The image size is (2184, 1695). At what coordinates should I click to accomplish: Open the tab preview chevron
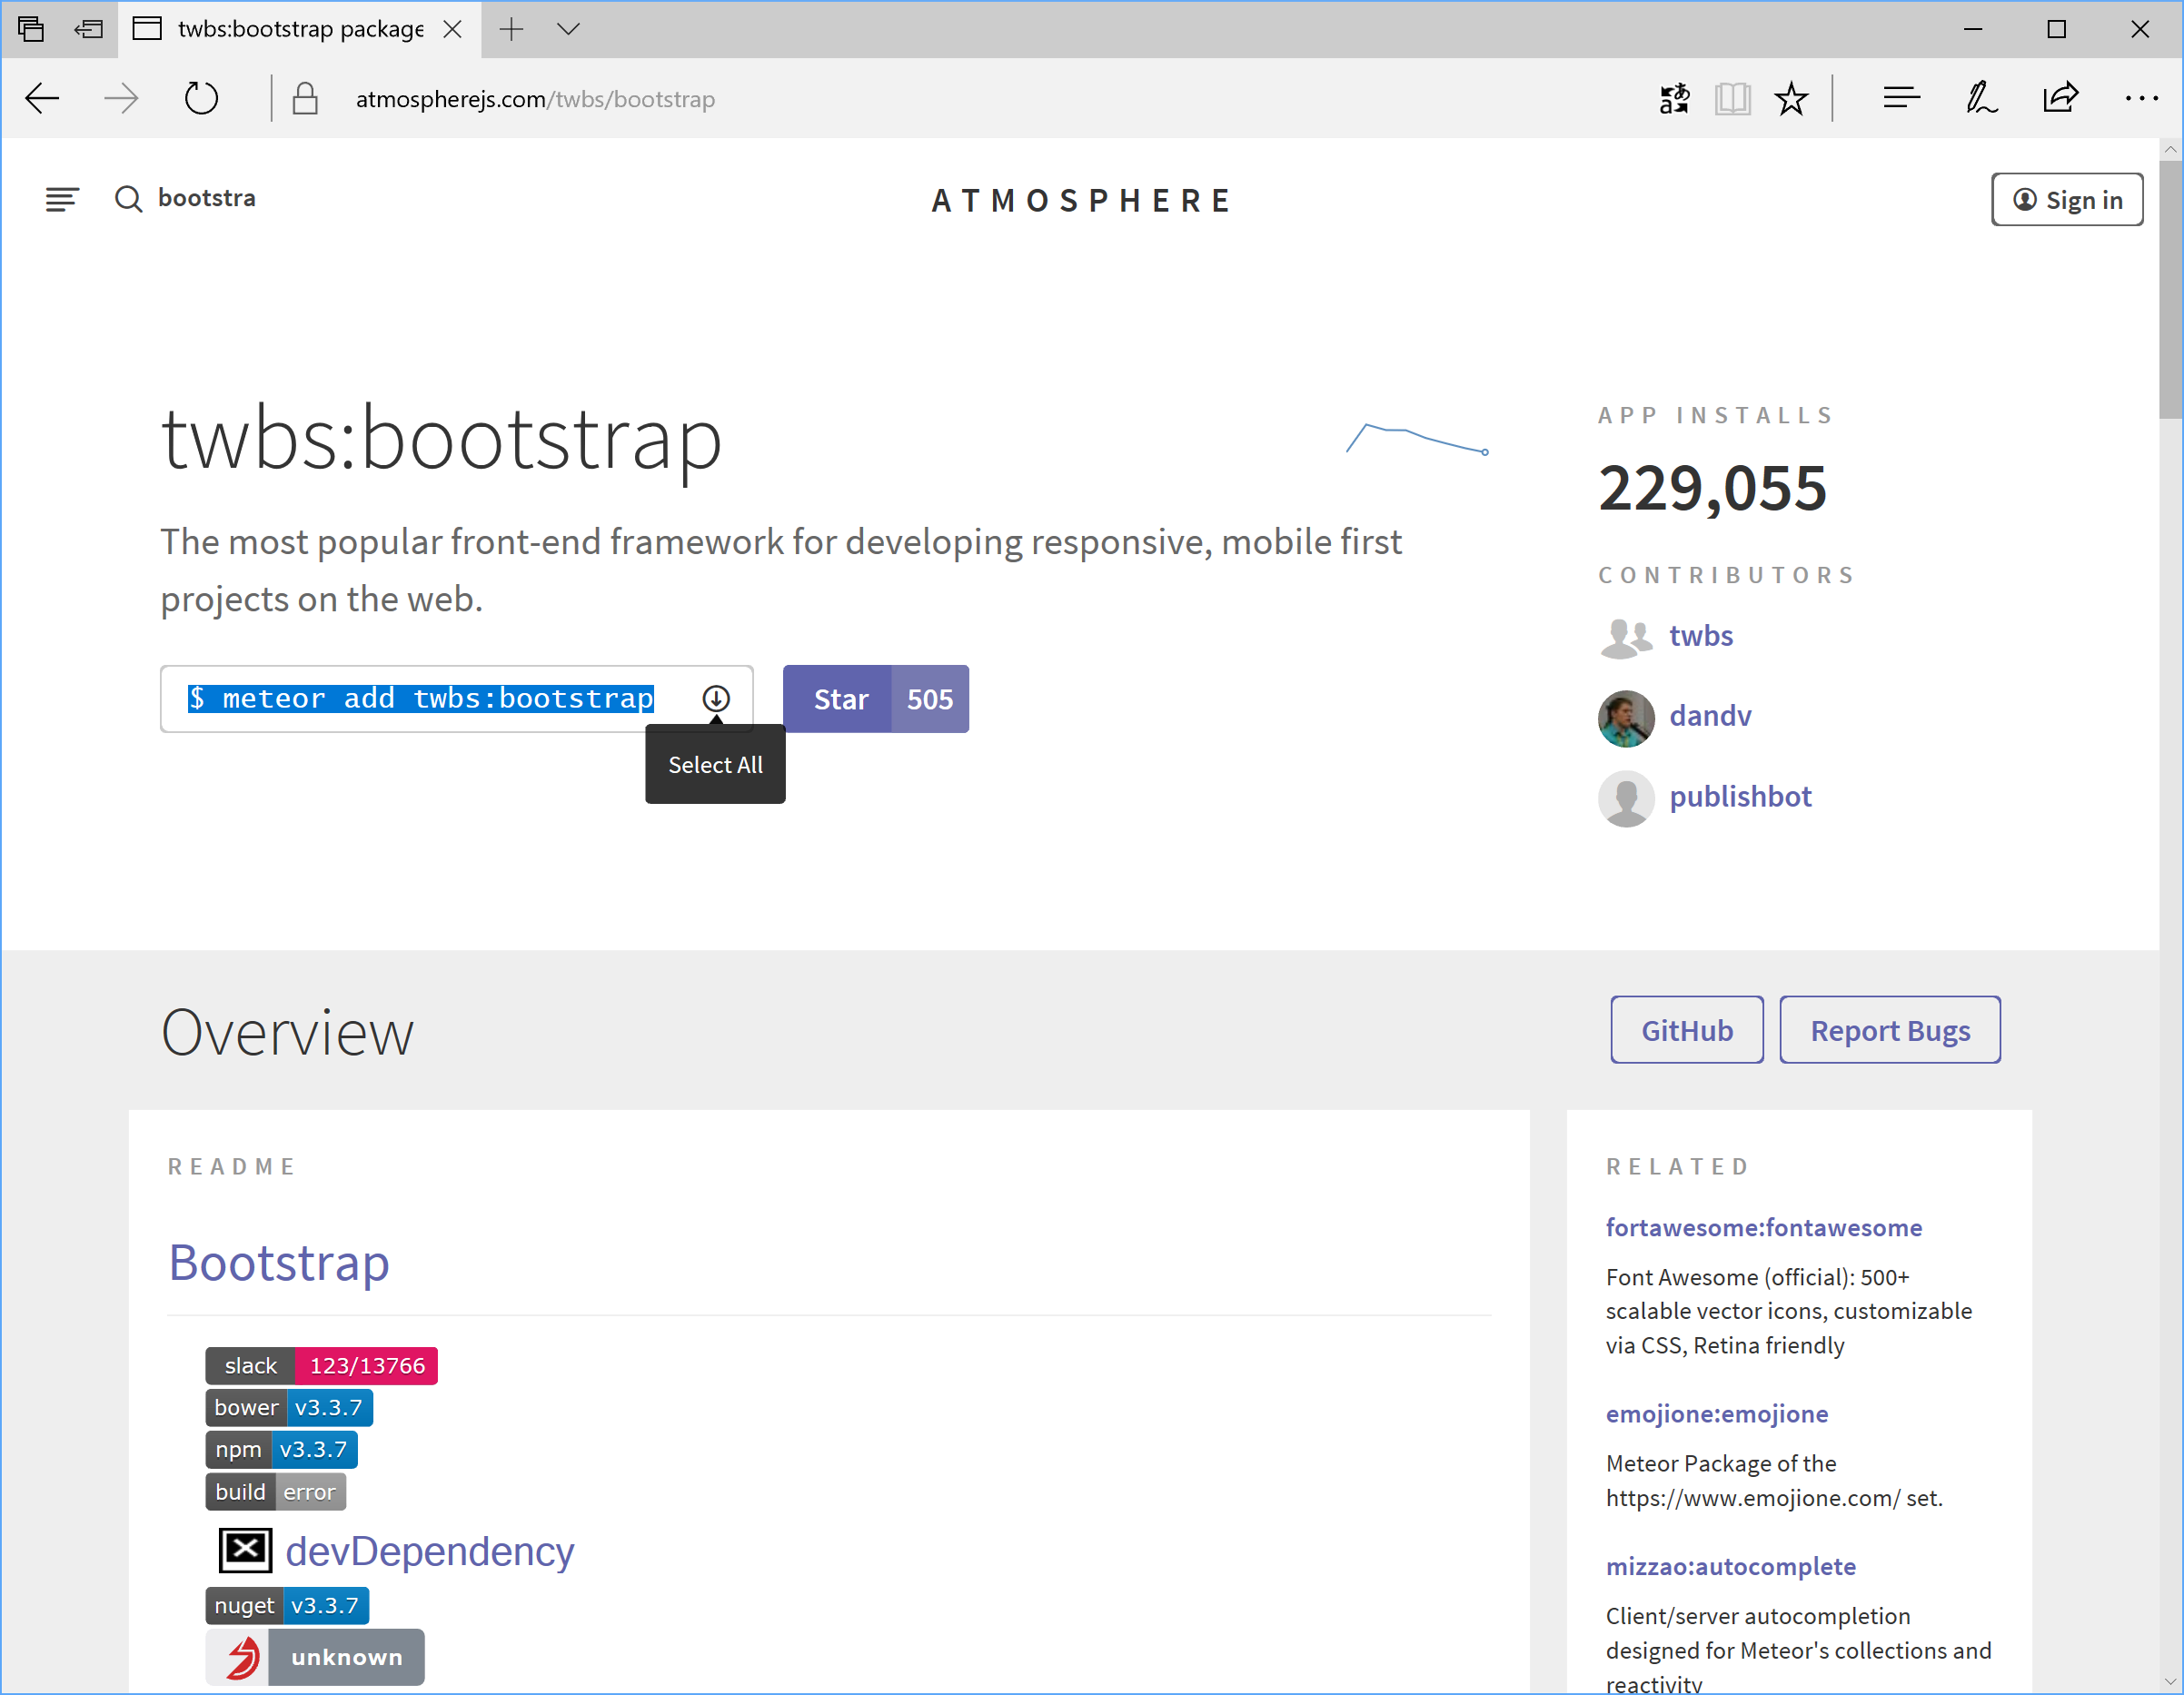click(567, 29)
